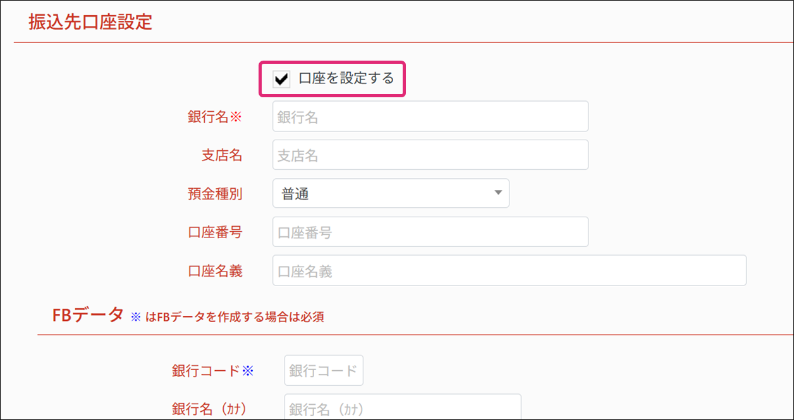The height and width of the screenshot is (420, 794).
Task: Click the 振込先口座設定 section heading
Action: point(90,22)
